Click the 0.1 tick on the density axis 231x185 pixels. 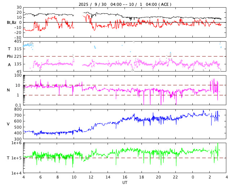coord(18,105)
